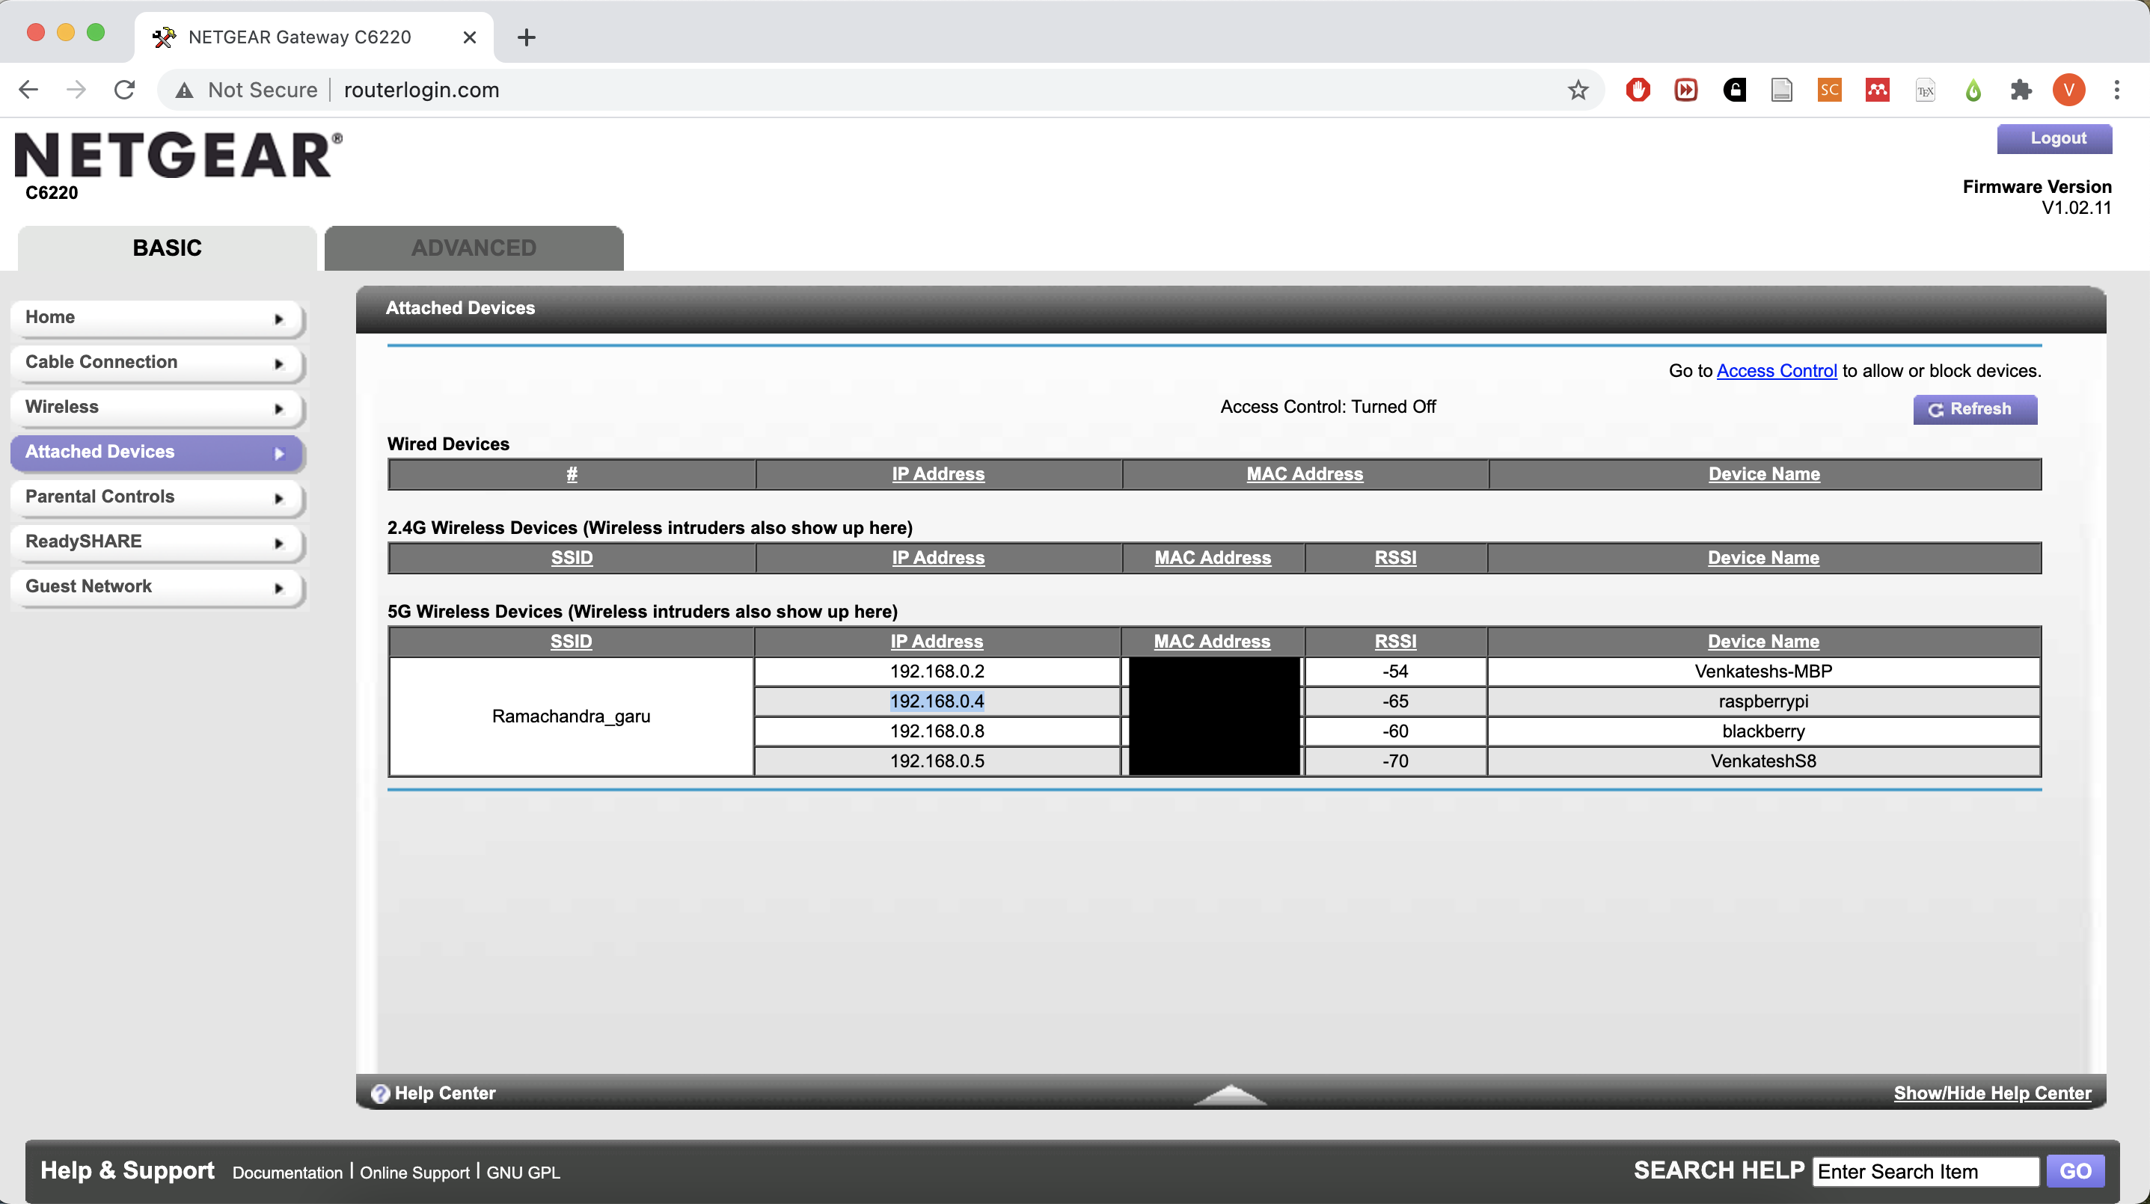Image resolution: width=2150 pixels, height=1204 pixels.
Task: Follow the Access Control link
Action: pyautogui.click(x=1776, y=372)
